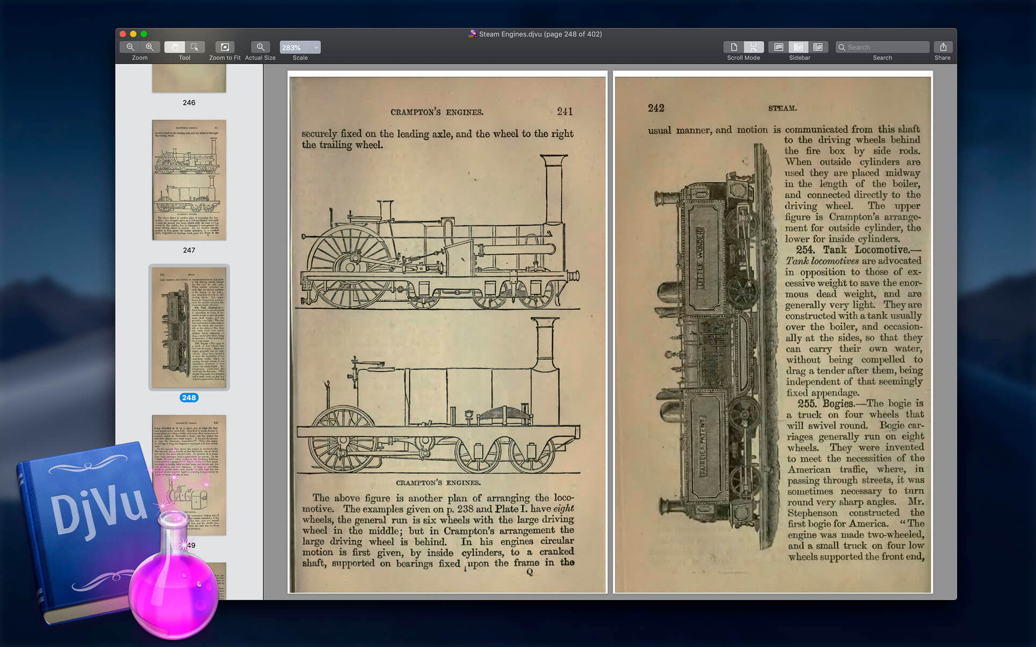The image size is (1036, 647).
Task: Click the highlighted '248' page label
Action: coord(189,398)
